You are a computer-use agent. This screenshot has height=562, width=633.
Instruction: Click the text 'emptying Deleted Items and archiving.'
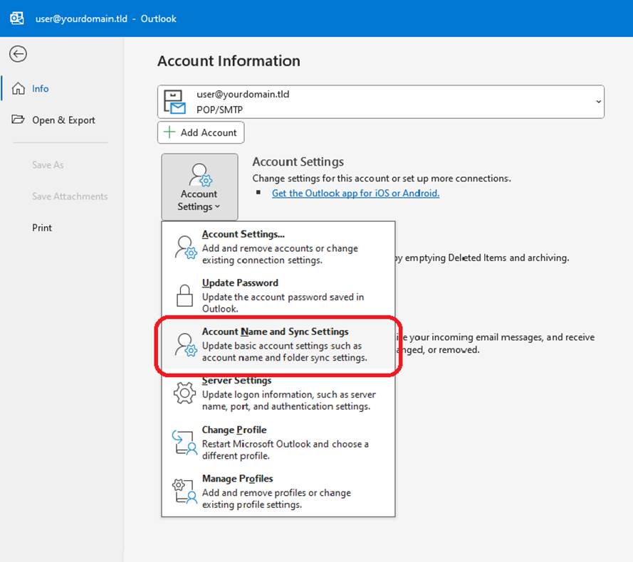coord(487,258)
